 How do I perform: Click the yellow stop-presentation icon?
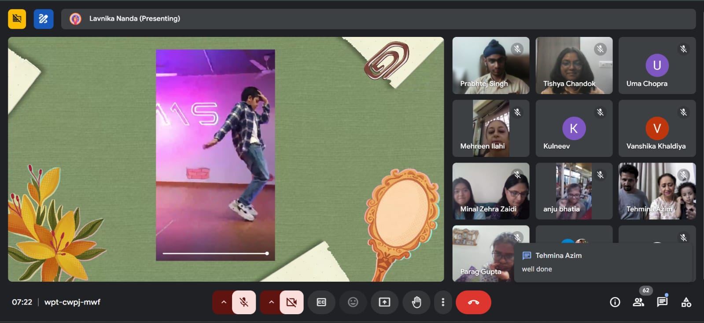17,19
